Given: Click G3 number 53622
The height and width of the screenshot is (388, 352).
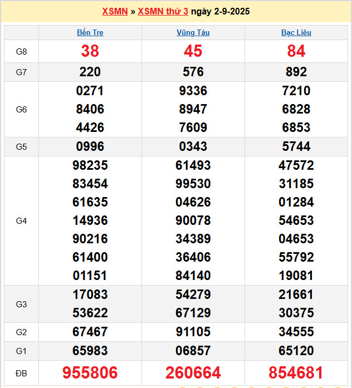Looking at the screenshot, I should tap(90, 313).
